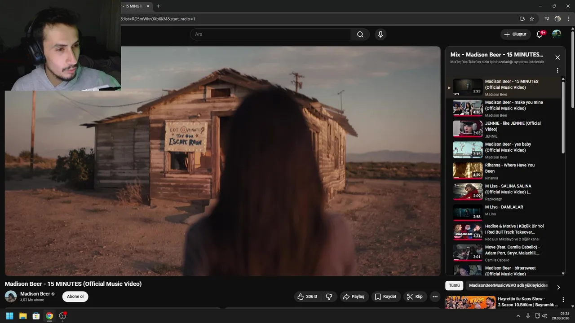Open Chrome three-dot menu

pos(568,19)
